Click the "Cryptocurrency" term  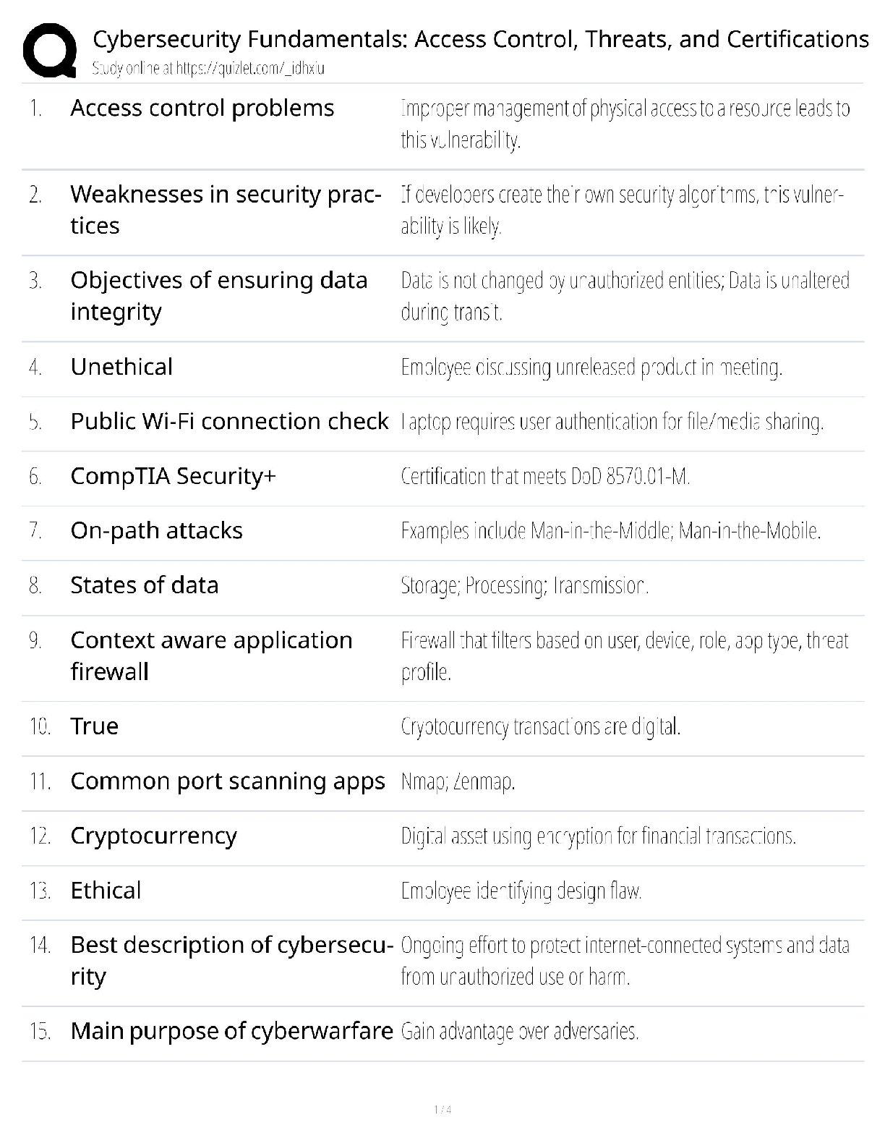(153, 836)
